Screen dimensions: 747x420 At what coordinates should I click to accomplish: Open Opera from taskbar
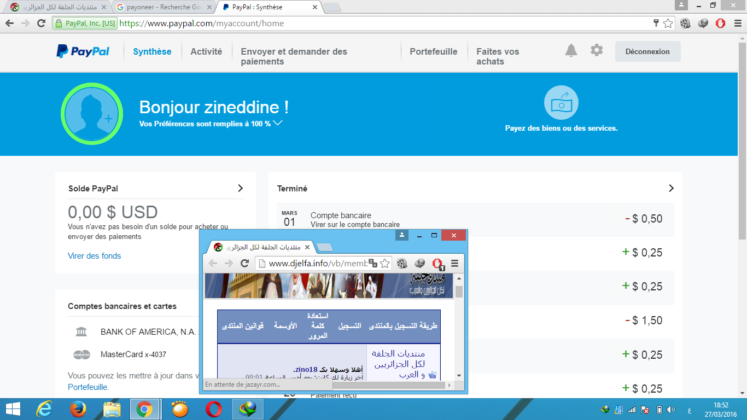pos(214,409)
